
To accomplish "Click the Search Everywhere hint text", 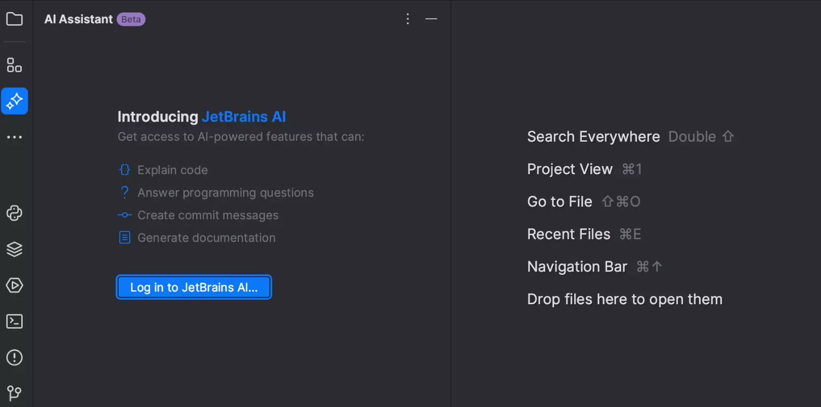I will (x=593, y=137).
